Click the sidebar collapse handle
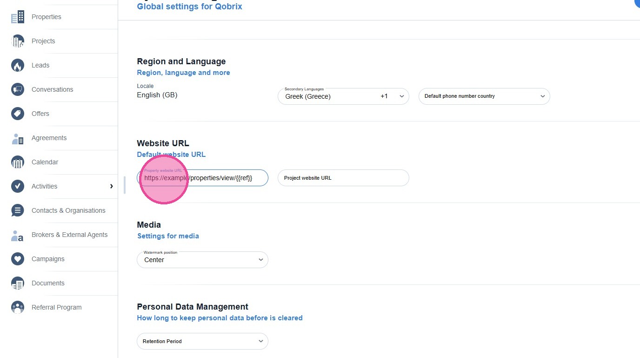This screenshot has height=358, width=640. pyautogui.click(x=124, y=185)
